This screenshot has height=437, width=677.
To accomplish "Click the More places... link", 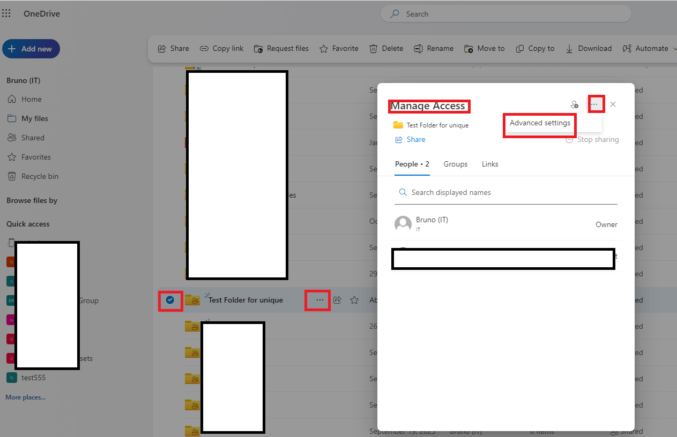I will pyautogui.click(x=25, y=397).
